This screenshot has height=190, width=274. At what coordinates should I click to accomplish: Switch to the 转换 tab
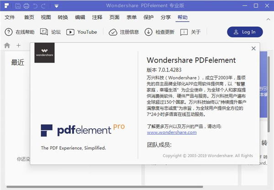pos(63,17)
